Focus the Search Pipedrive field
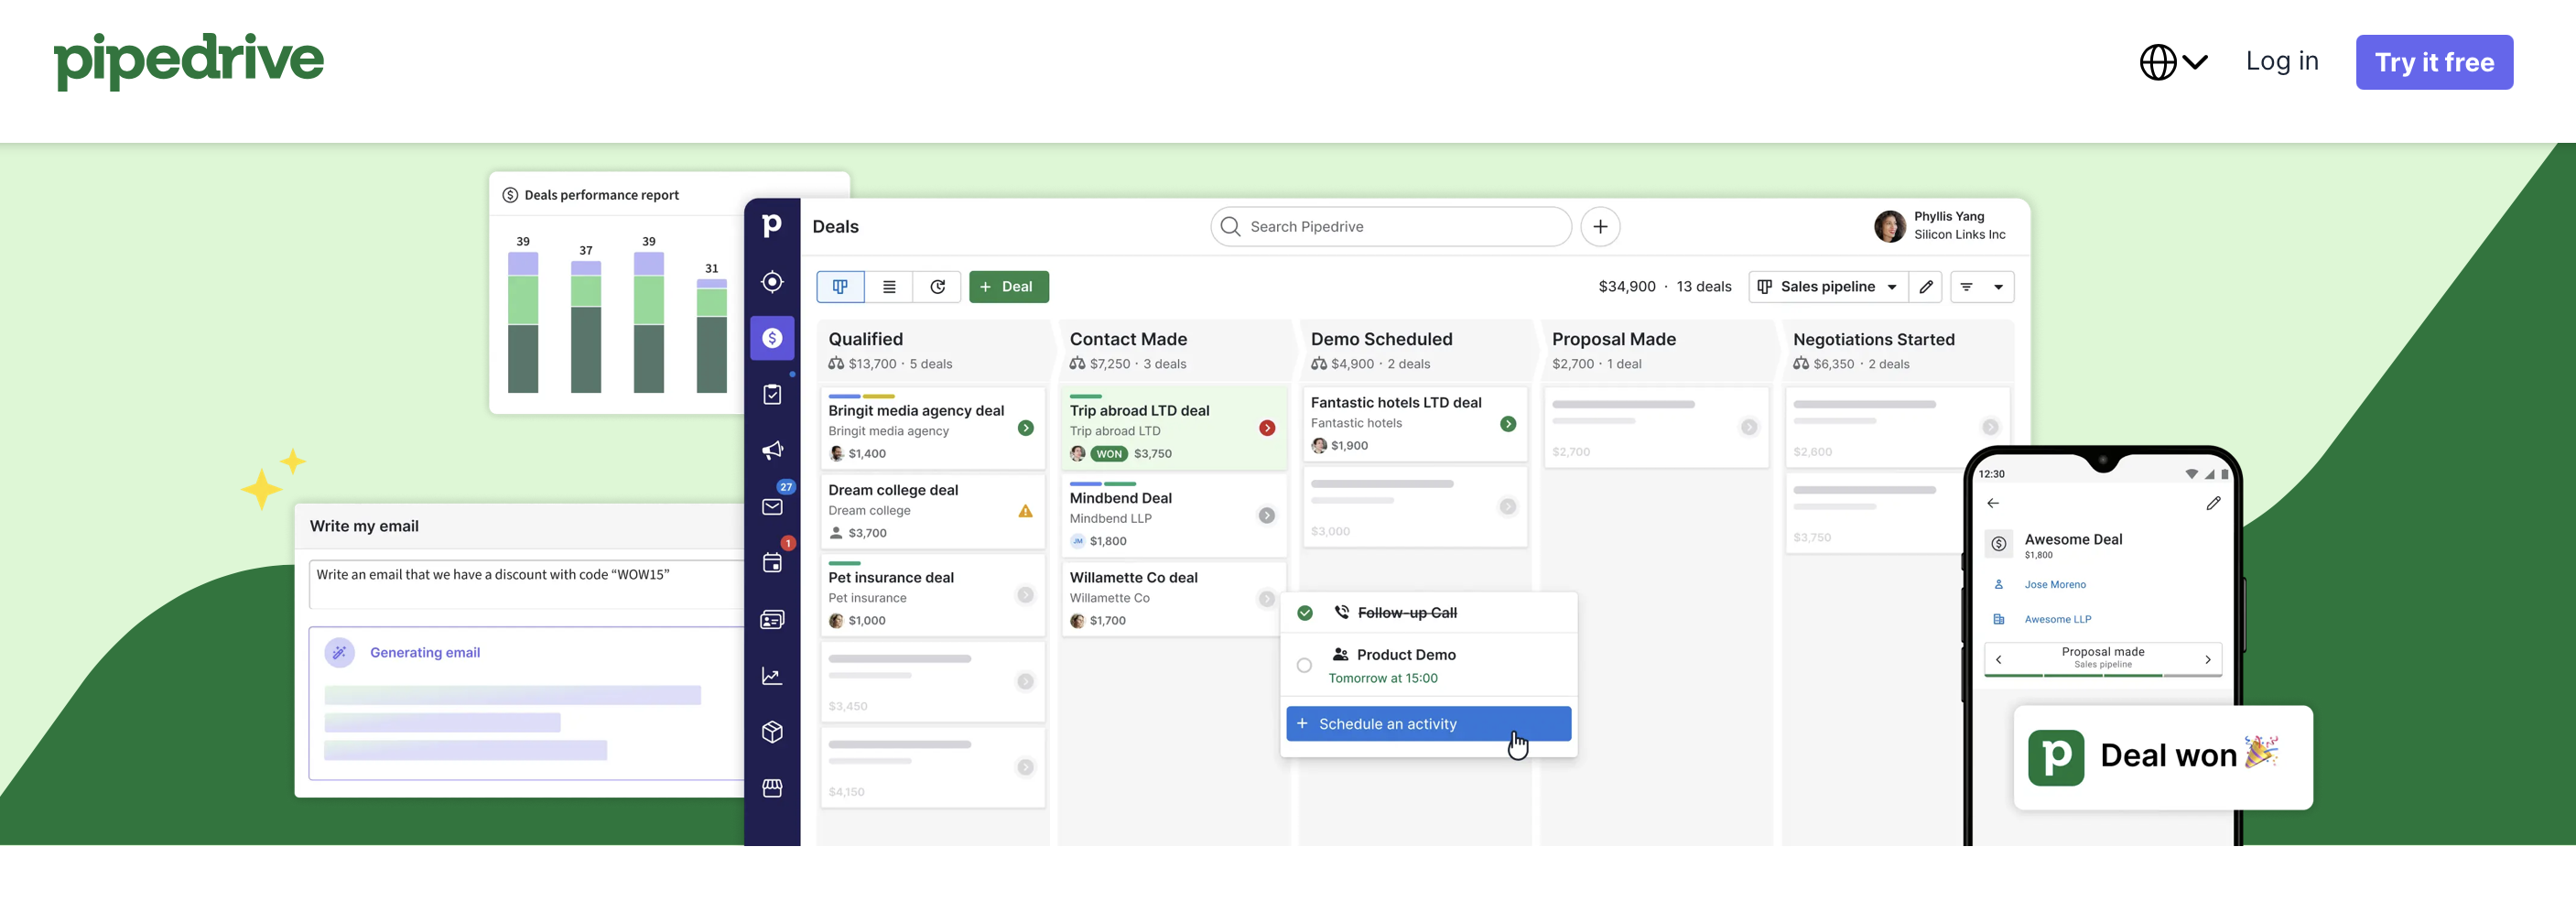This screenshot has height=901, width=2576. point(1391,227)
